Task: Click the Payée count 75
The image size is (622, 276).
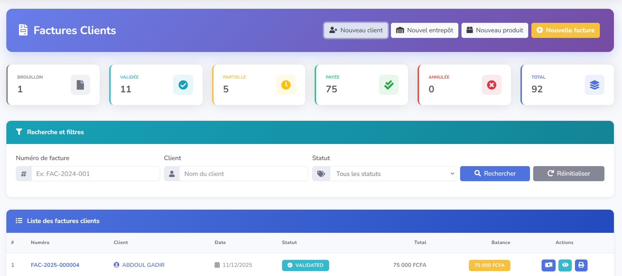Action: tap(332, 89)
